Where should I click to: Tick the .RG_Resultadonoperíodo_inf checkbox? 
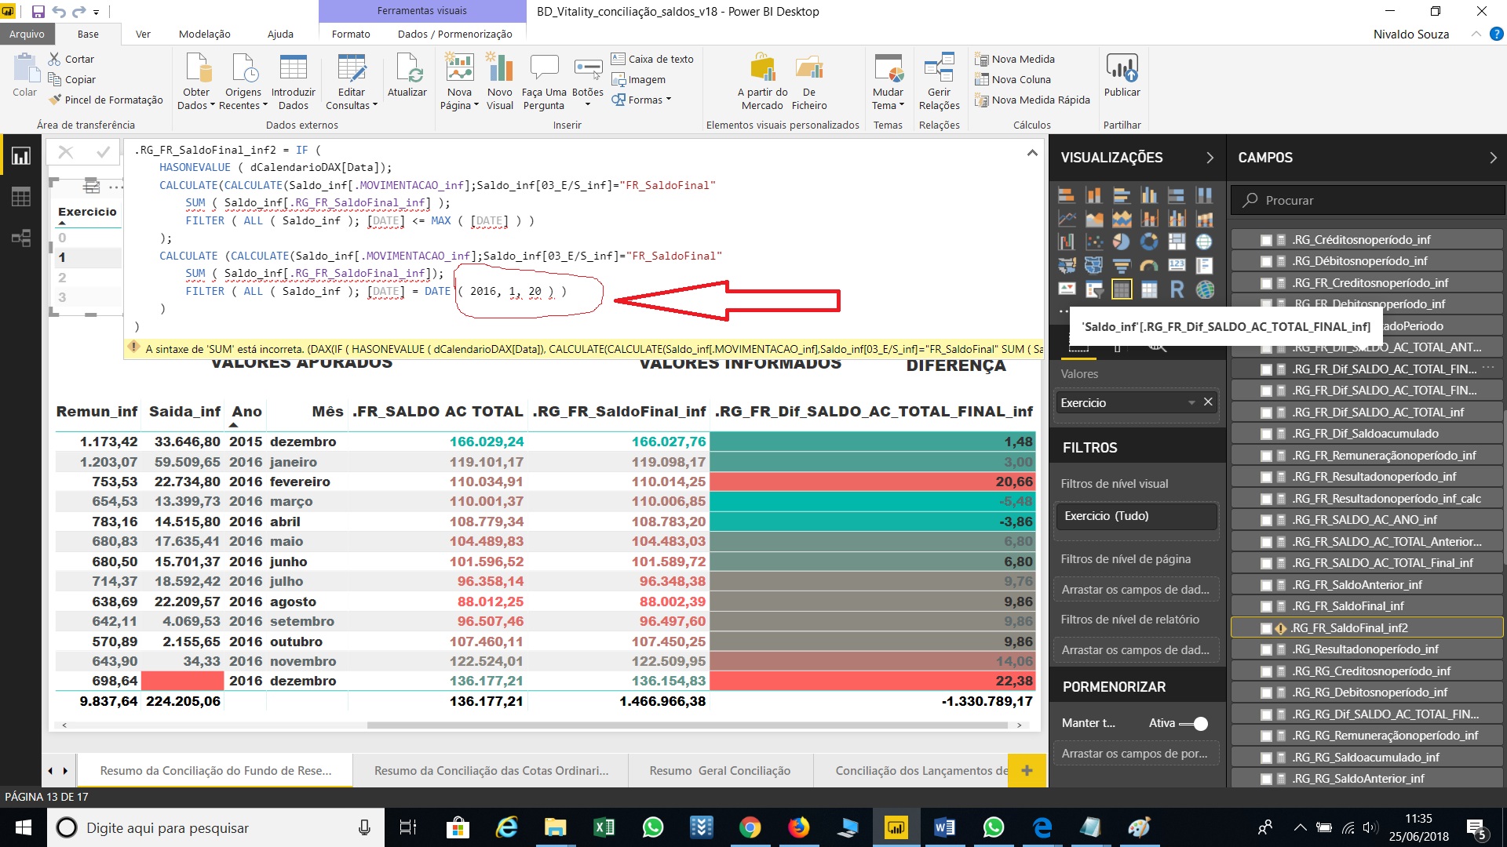[x=1266, y=649]
